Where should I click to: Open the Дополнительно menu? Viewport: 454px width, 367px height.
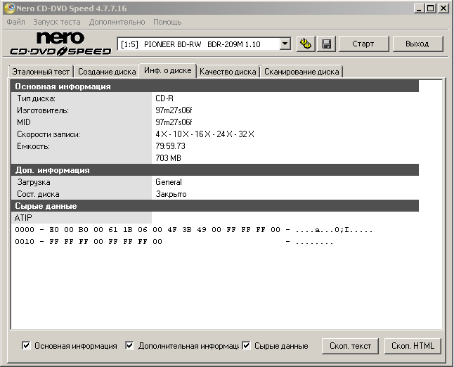click(117, 22)
